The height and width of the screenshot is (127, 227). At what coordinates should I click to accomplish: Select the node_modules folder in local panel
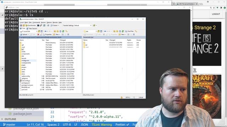point(26,63)
